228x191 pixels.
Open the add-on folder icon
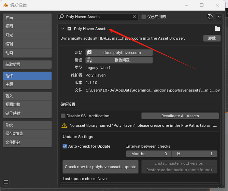click(x=217, y=29)
